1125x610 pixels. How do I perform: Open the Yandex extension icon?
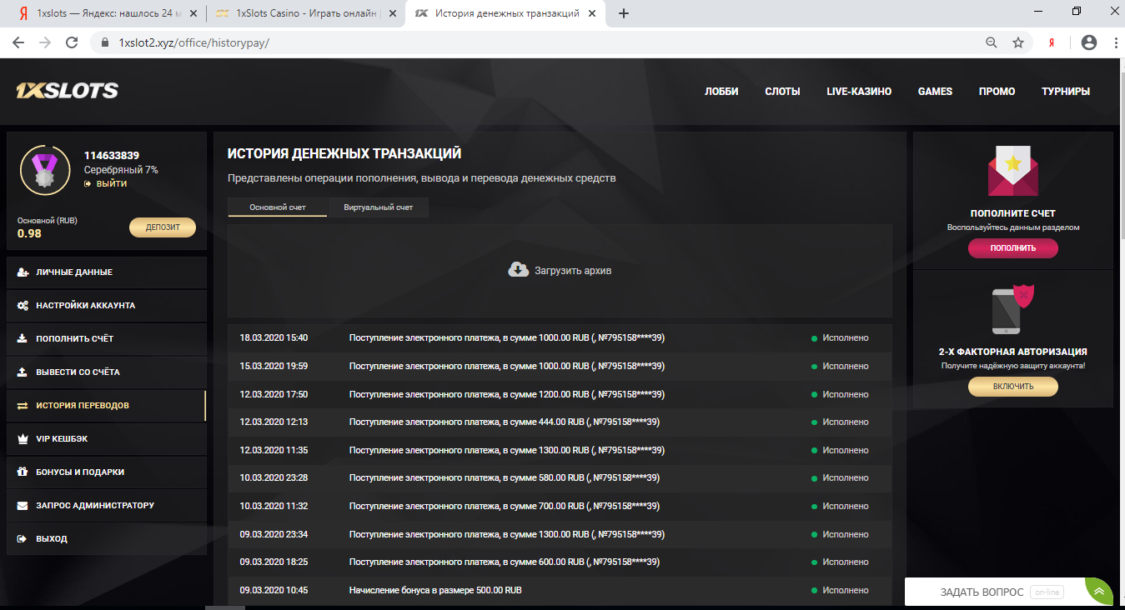point(1052,42)
